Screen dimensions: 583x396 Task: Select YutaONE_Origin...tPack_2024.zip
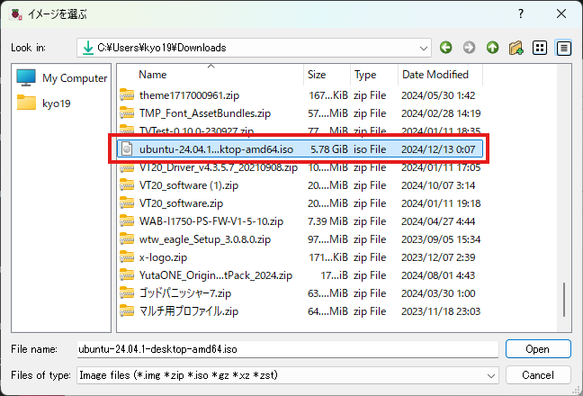(x=300, y=275)
